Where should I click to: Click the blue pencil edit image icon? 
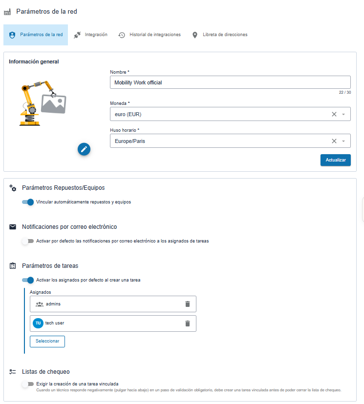click(84, 149)
